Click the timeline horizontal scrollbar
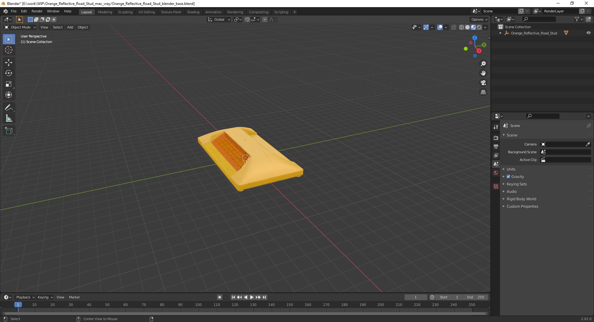Image resolution: width=594 pixels, height=322 pixels. (x=244, y=313)
